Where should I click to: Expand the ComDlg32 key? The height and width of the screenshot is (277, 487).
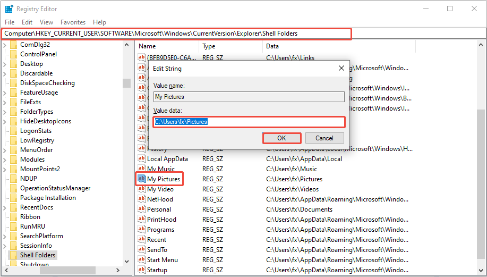coord(5,45)
